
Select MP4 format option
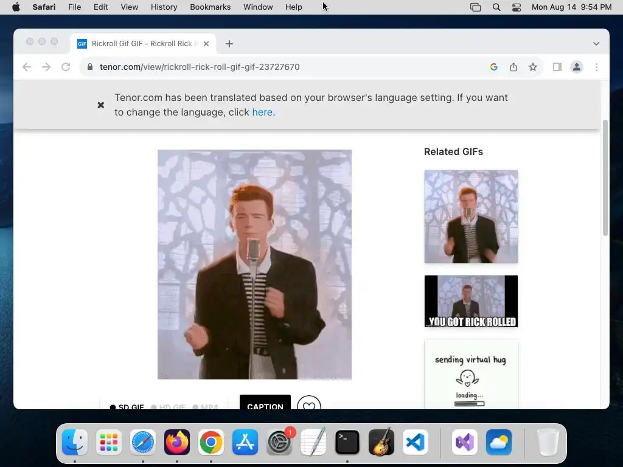coord(205,407)
